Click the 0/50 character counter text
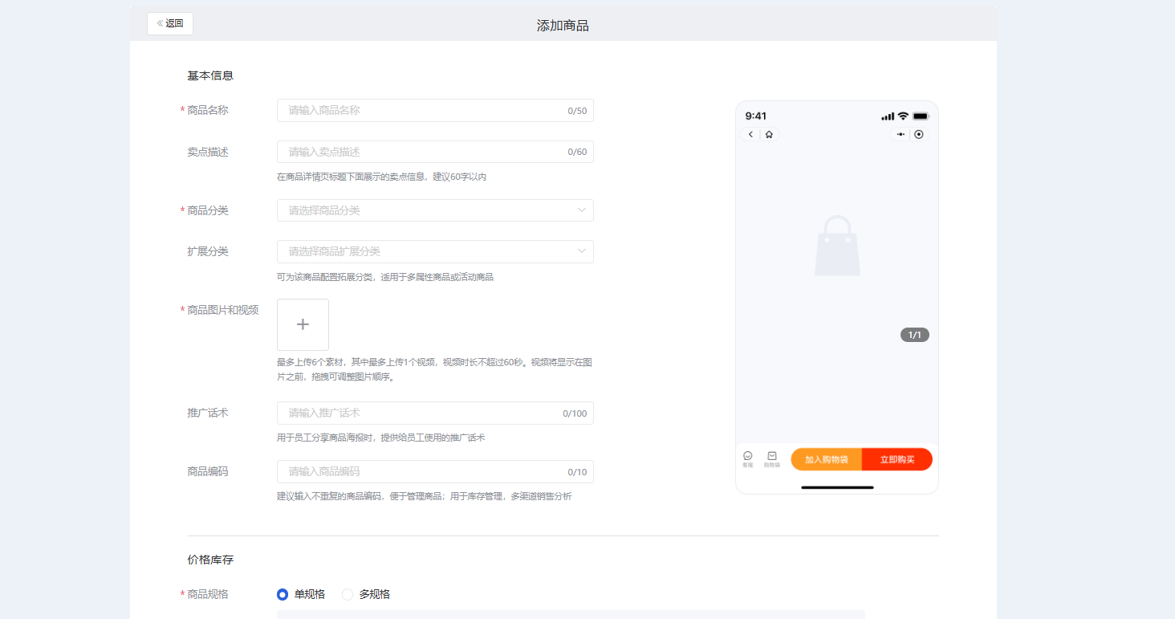The image size is (1175, 619). (x=577, y=111)
